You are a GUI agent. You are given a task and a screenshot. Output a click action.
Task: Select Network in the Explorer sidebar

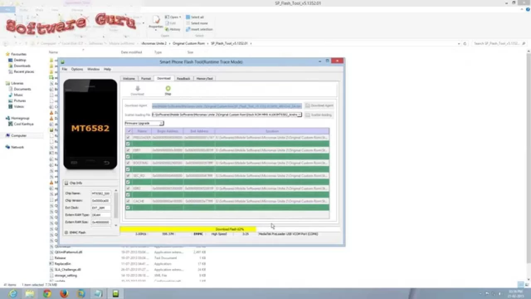point(15,147)
